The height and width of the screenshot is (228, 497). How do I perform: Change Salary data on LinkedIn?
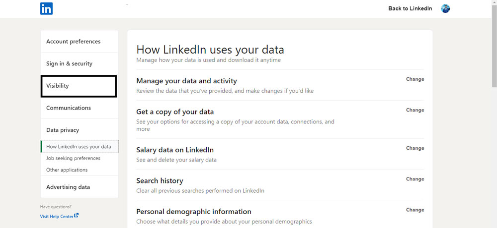click(415, 148)
